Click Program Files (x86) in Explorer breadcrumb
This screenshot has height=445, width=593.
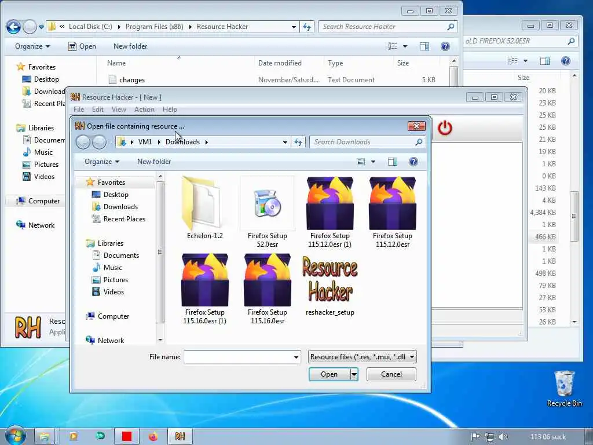click(154, 27)
